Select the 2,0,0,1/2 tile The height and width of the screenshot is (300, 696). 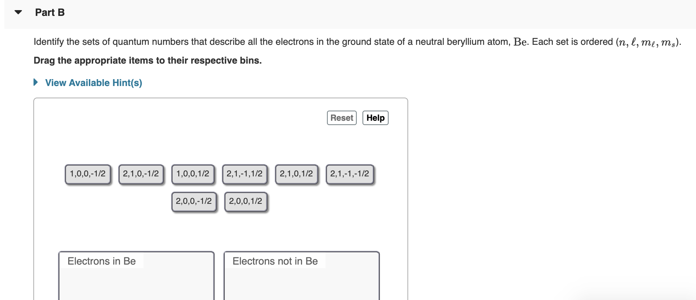tap(246, 201)
